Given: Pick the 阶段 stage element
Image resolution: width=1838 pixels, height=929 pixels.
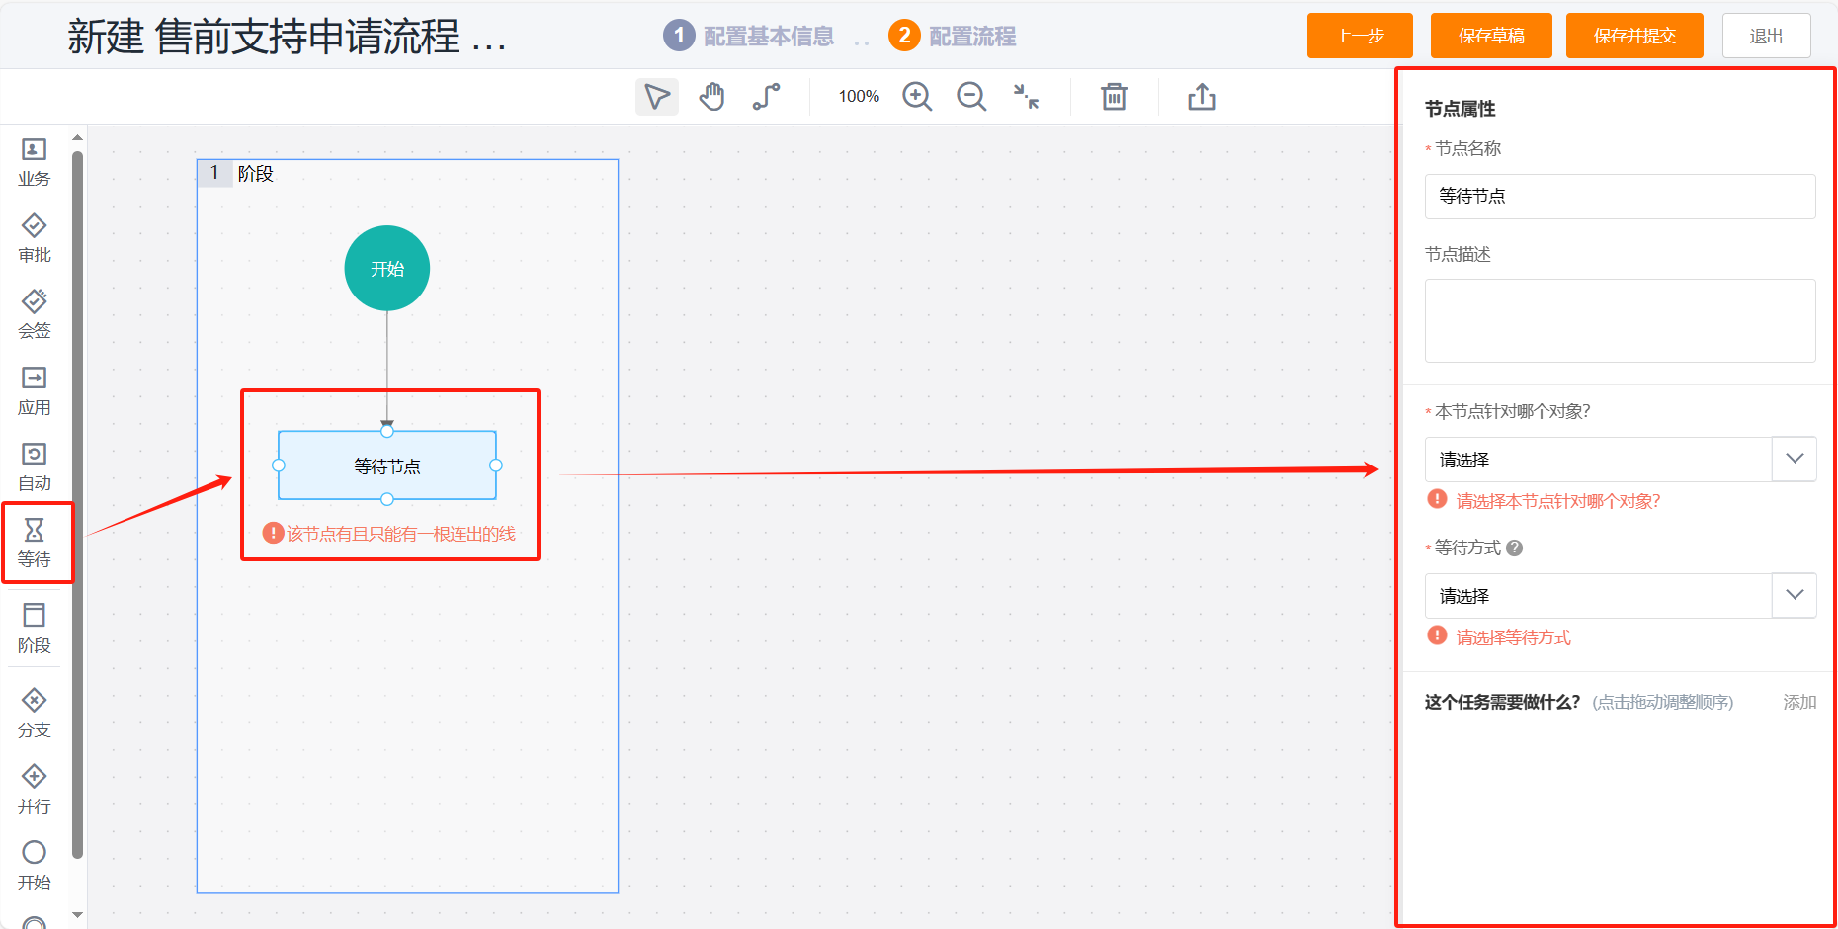Looking at the screenshot, I should point(35,629).
